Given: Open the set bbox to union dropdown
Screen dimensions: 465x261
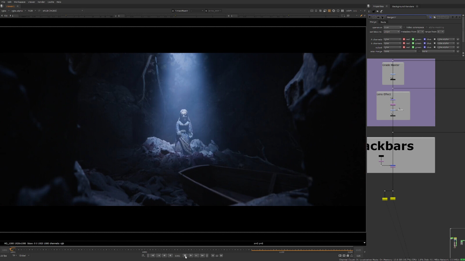Looking at the screenshot, I should point(391,32).
